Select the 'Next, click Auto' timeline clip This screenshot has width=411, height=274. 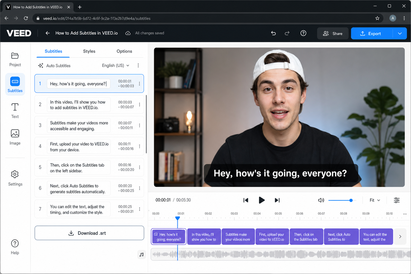point(341,237)
